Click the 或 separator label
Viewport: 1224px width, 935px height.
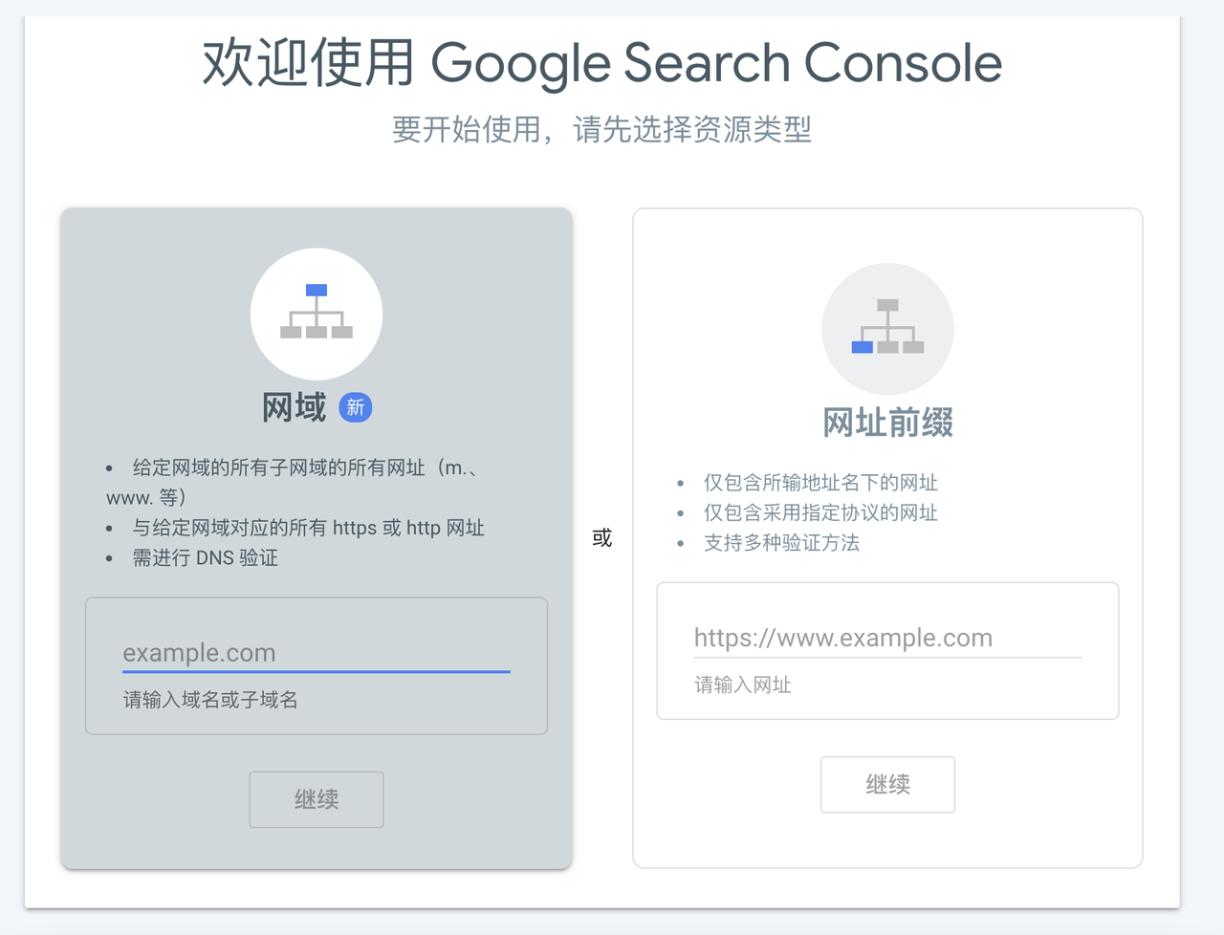(602, 537)
